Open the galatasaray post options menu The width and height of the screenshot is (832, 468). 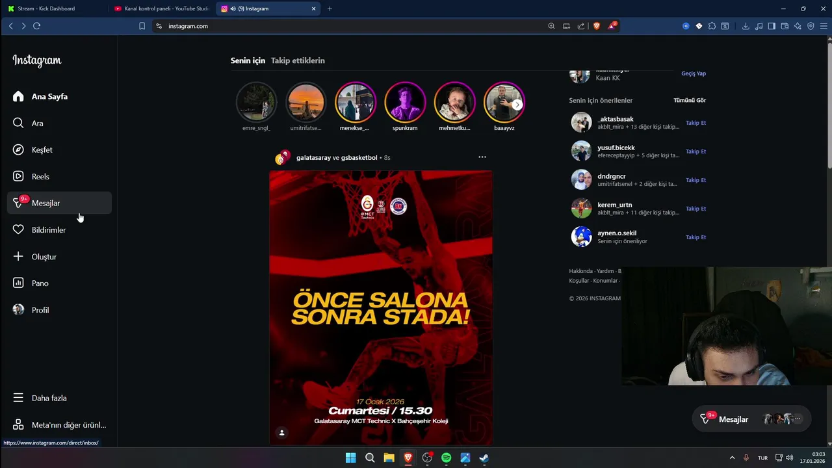point(482,157)
